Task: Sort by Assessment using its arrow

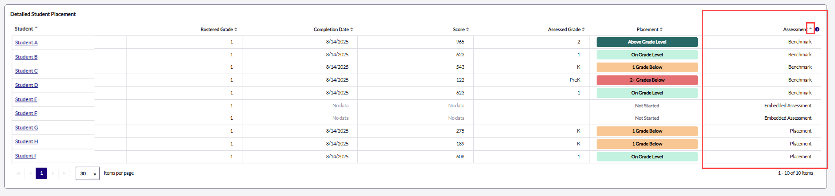Action: click(810, 29)
